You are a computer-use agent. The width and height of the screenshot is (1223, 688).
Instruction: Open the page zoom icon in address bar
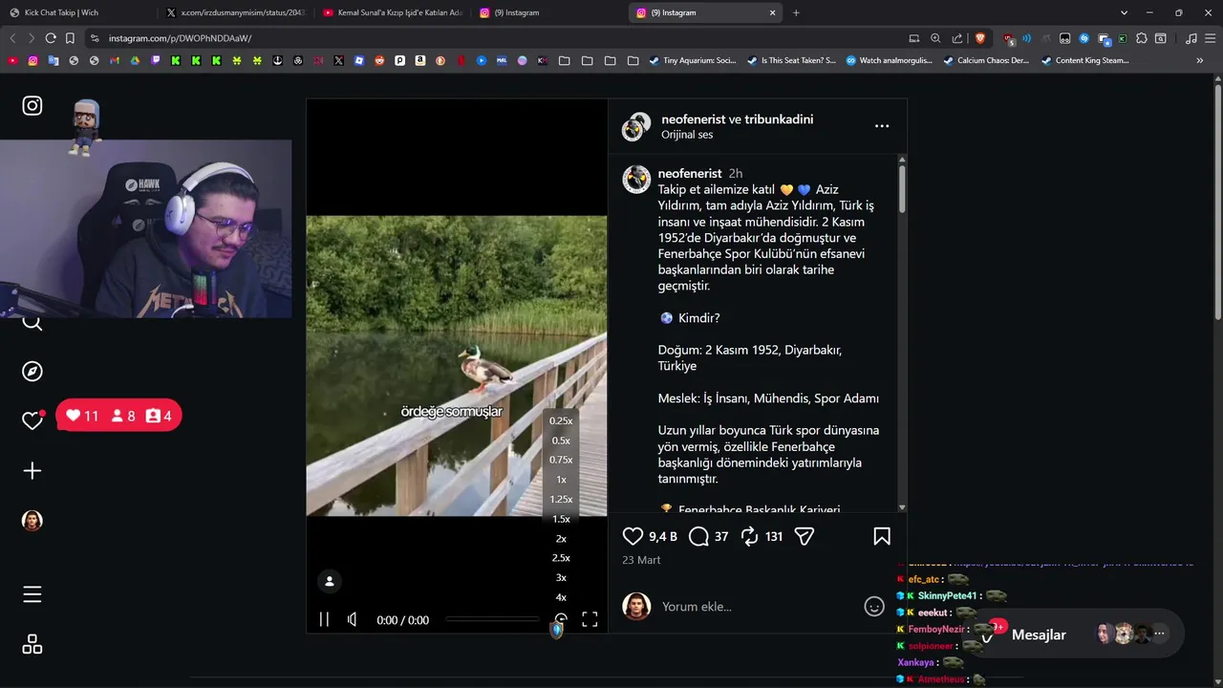click(x=935, y=38)
